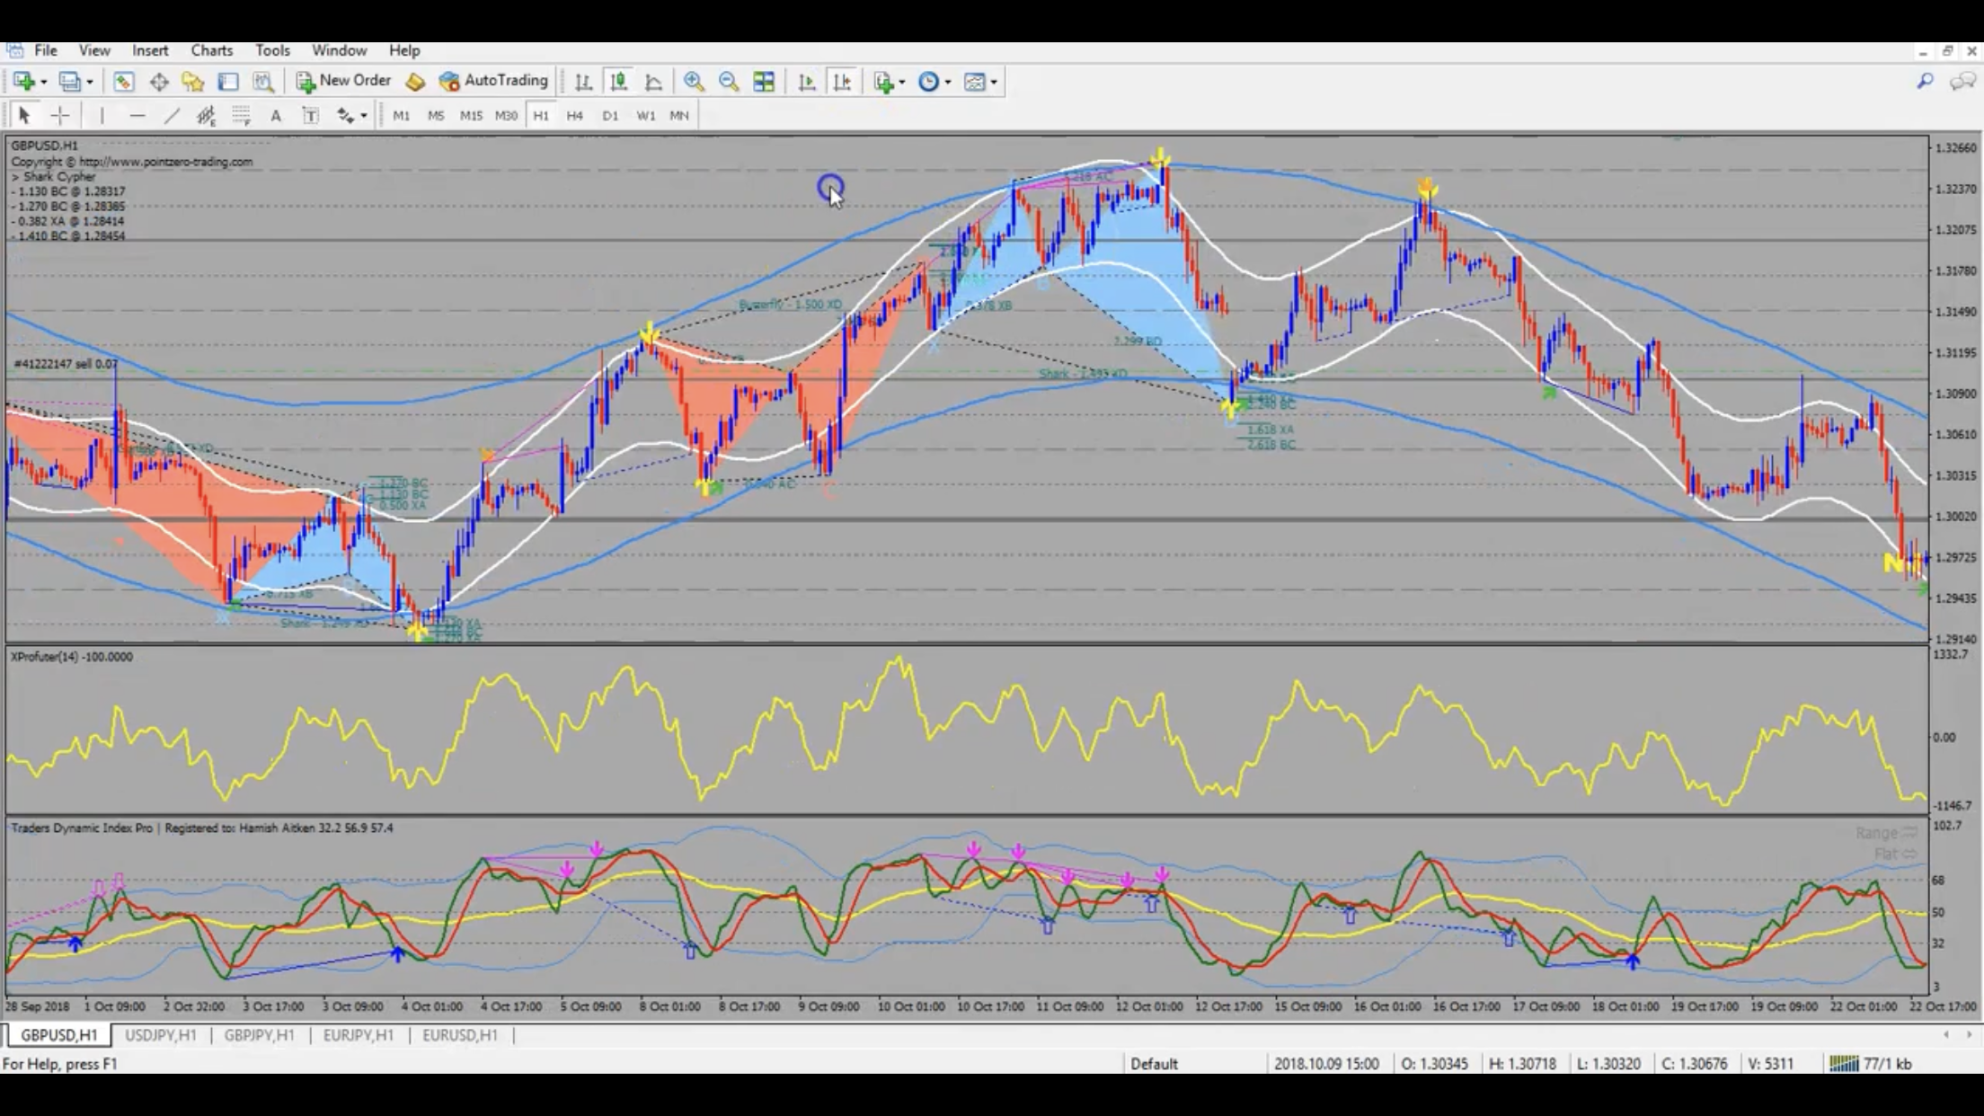
Task: Expand the new chart dropdown arrow
Action: (x=43, y=83)
